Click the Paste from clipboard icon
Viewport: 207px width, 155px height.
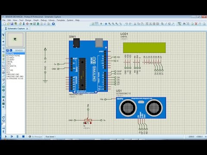[142, 24]
